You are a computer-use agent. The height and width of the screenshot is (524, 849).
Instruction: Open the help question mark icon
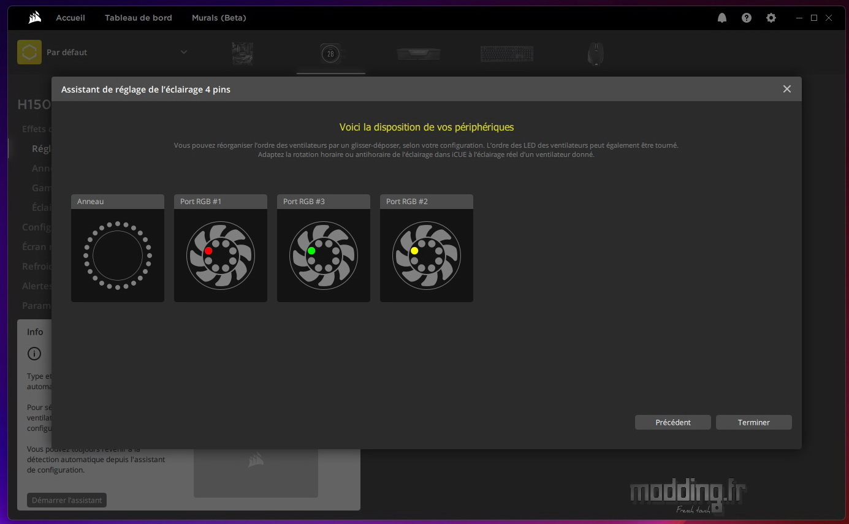click(747, 18)
